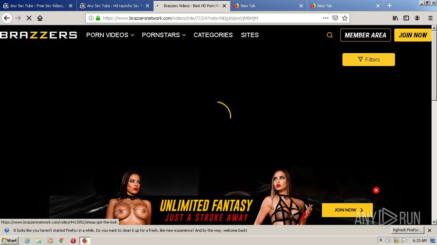Open the SITES page
Screen dimensions: 437x245
250,35
